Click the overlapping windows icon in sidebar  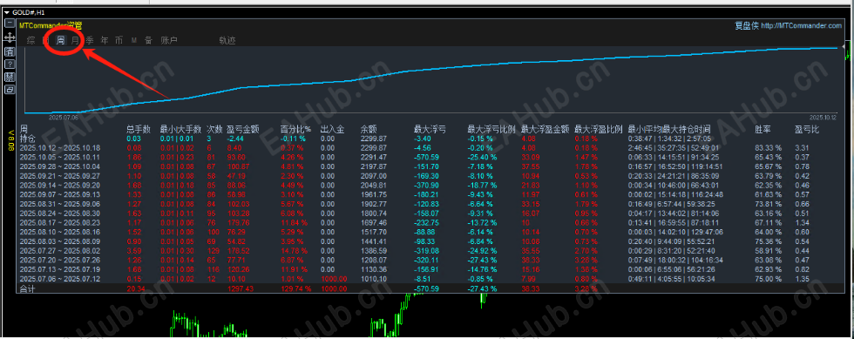point(10,90)
